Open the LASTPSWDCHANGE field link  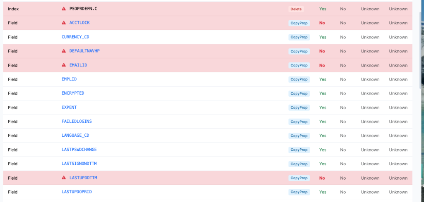[x=79, y=150]
